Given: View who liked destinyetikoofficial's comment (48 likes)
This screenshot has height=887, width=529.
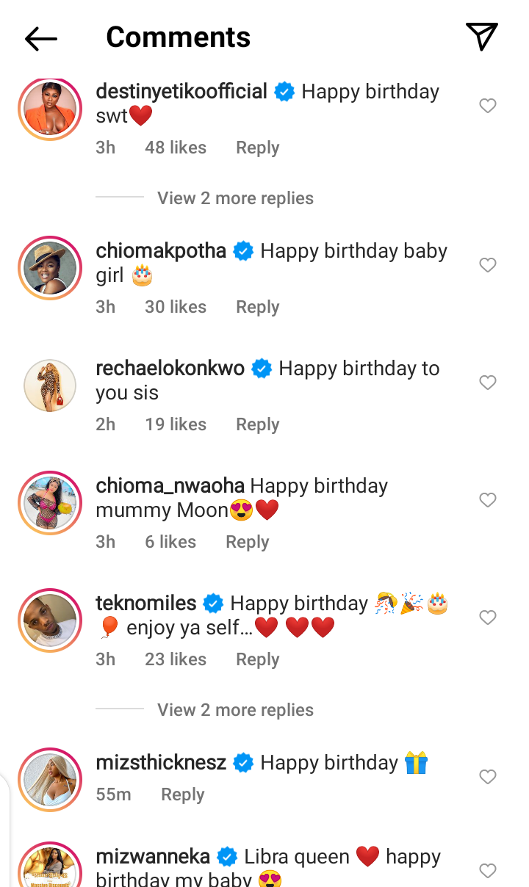Looking at the screenshot, I should point(175,148).
